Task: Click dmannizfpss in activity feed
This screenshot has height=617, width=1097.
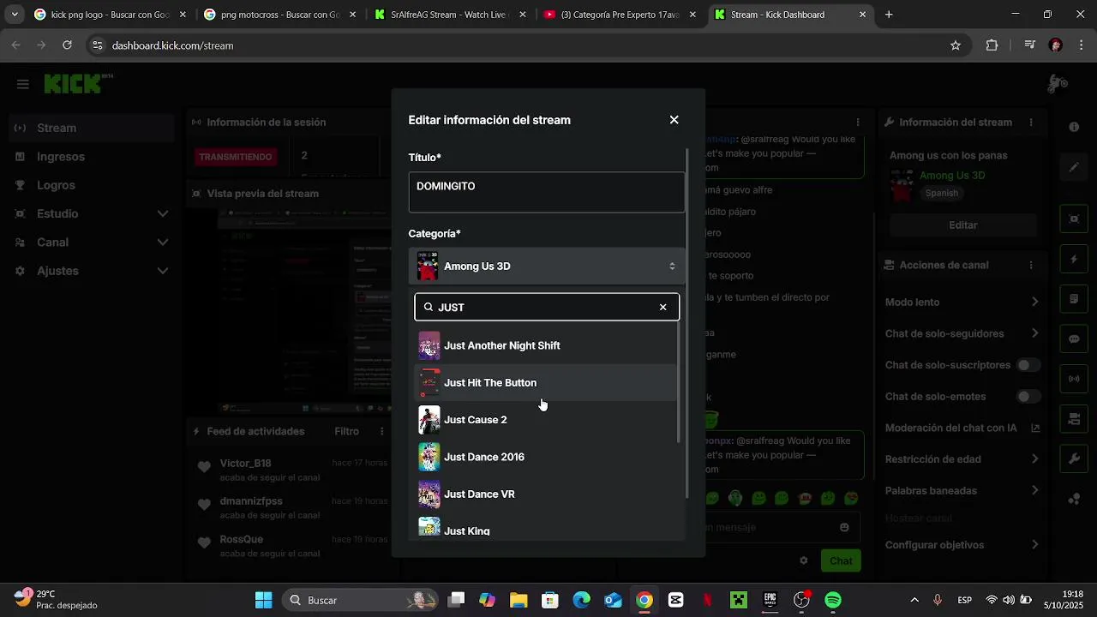Action: 251,501
